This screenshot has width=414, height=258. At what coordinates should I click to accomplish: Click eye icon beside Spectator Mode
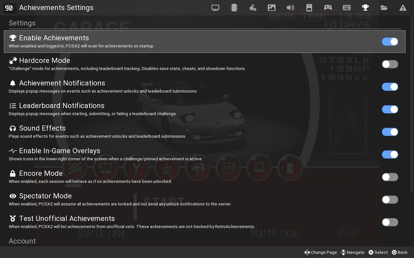click(x=13, y=196)
